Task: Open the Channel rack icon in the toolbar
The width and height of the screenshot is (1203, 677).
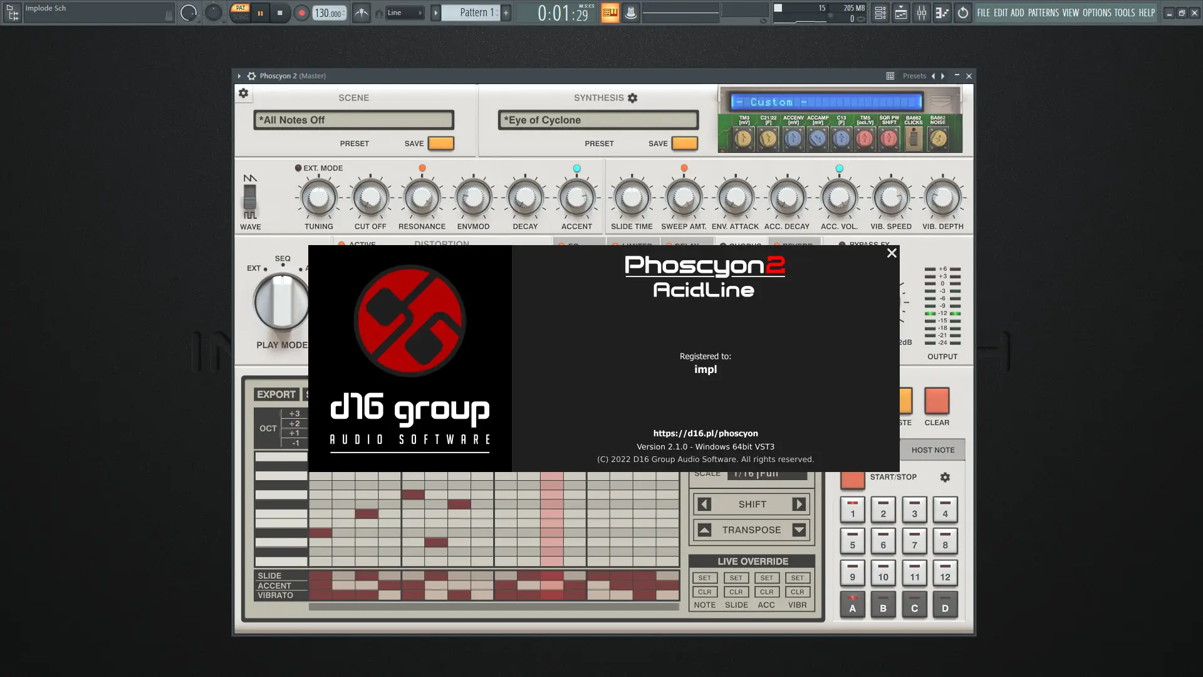Action: coord(880,13)
